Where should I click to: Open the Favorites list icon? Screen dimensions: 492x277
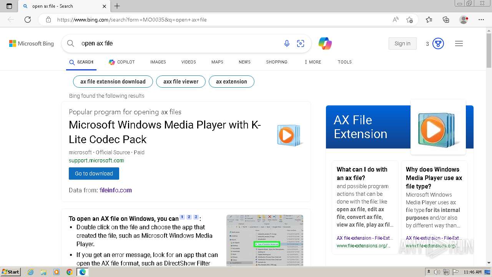click(429, 20)
